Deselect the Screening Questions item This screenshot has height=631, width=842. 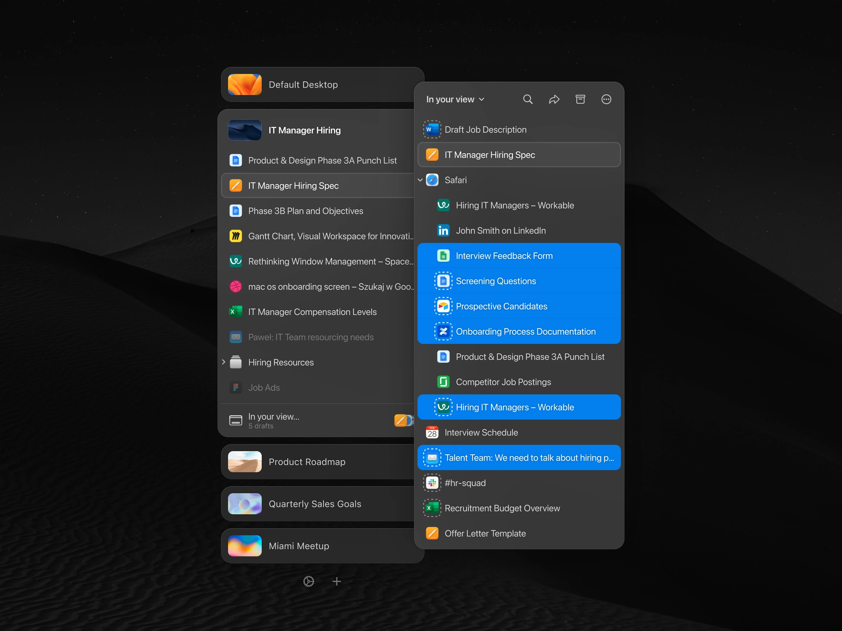pos(496,281)
